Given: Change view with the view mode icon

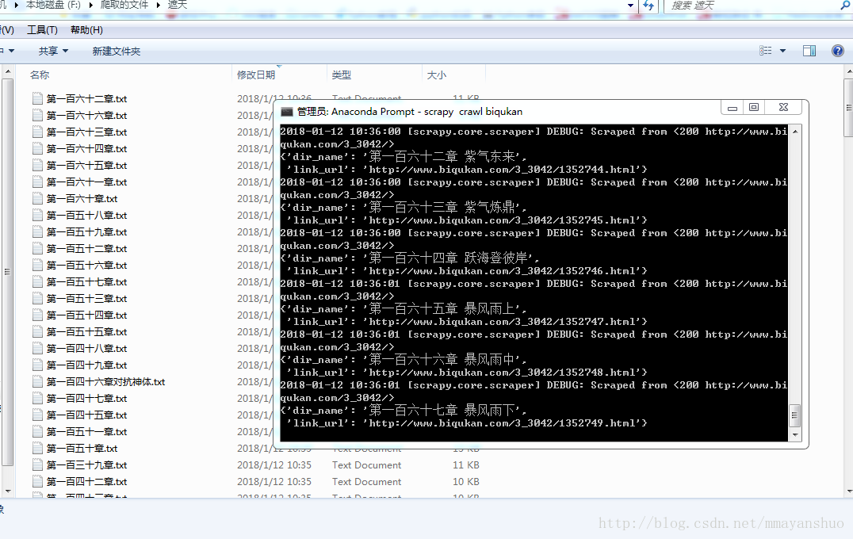Looking at the screenshot, I should [766, 51].
